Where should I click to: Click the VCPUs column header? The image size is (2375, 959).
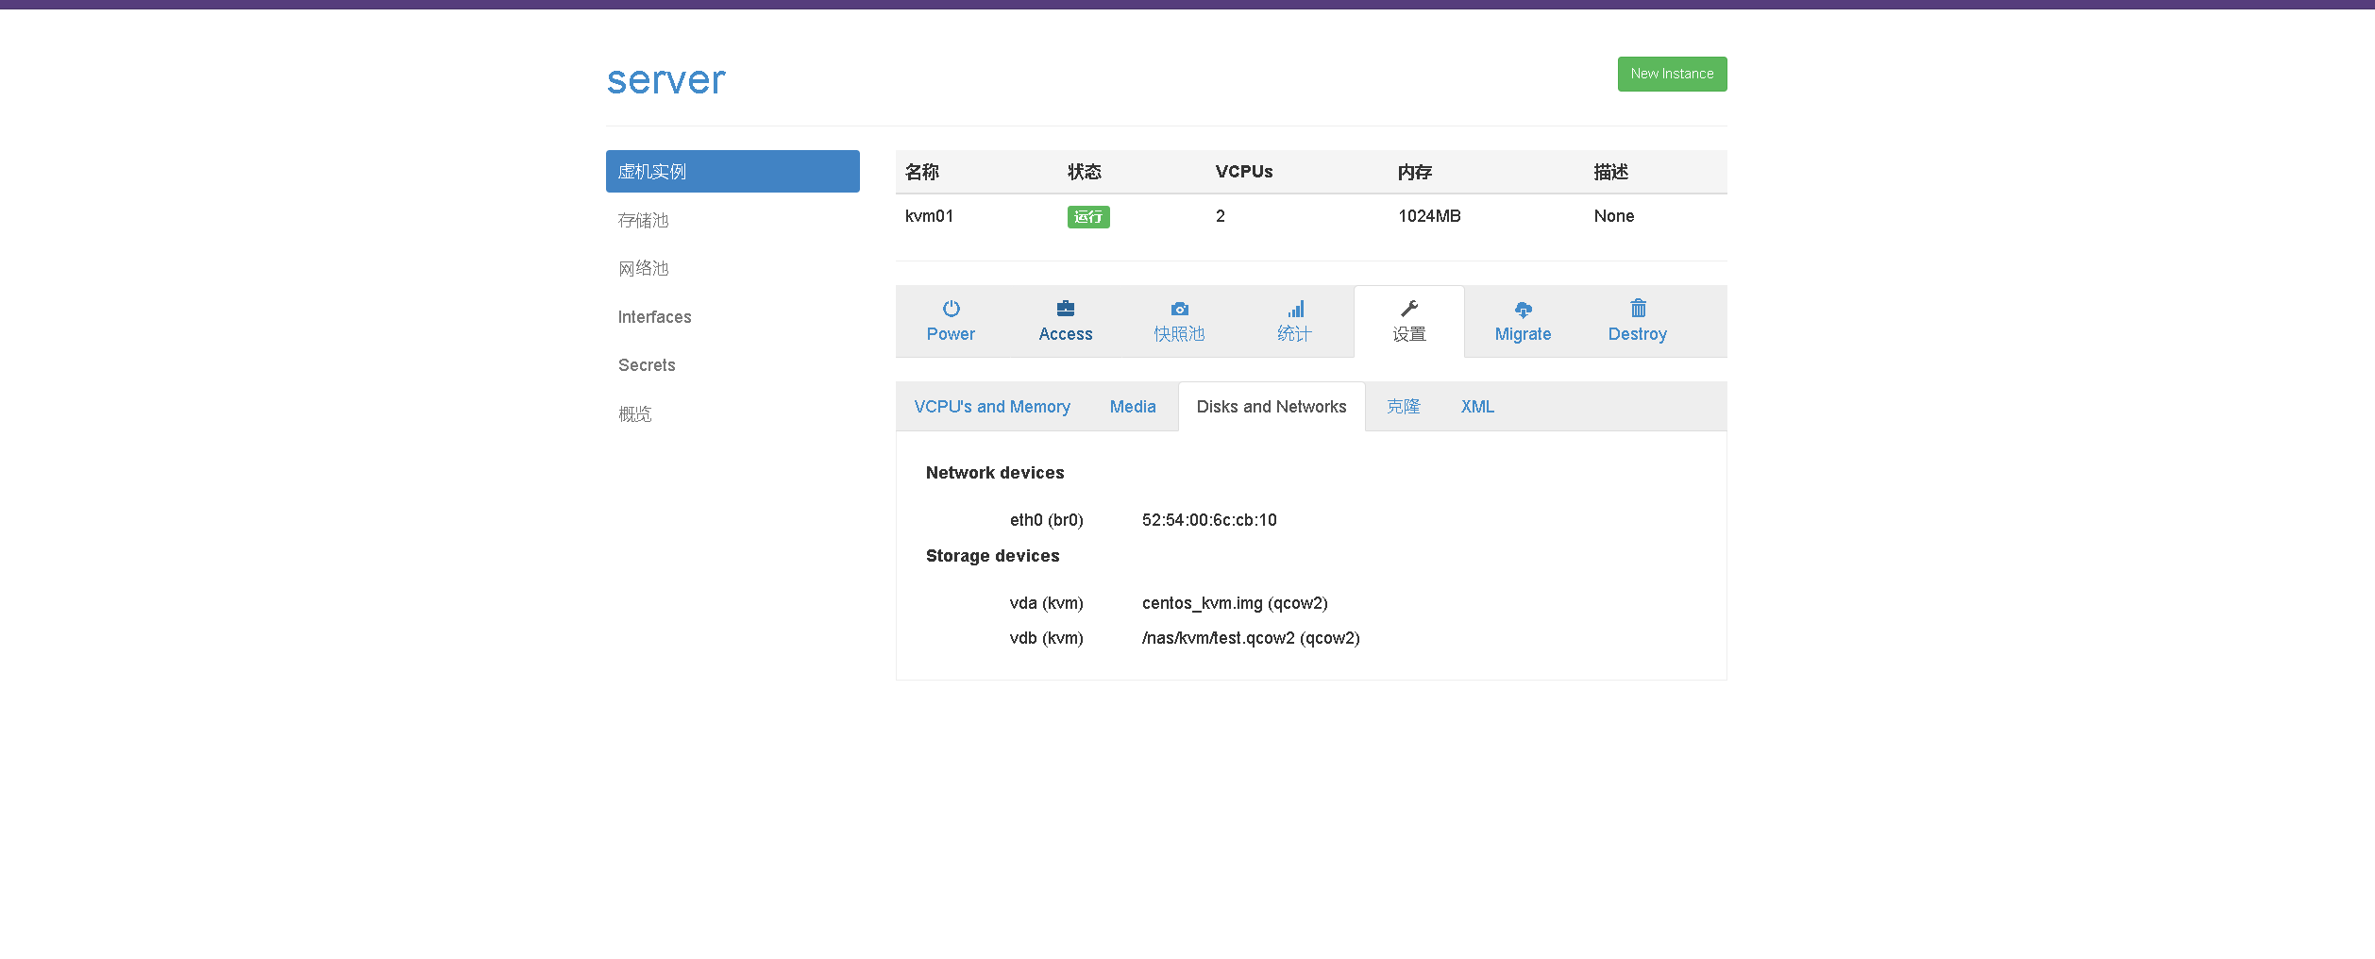[x=1244, y=172]
